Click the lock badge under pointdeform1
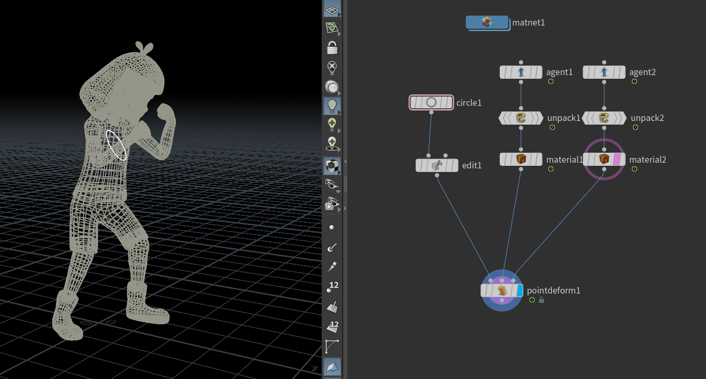The width and height of the screenshot is (706, 379). click(x=542, y=300)
